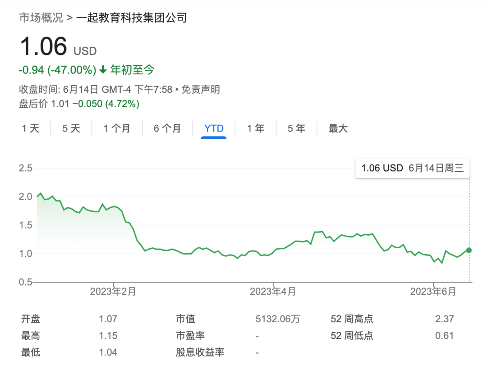
Task: Click the 股息收益率 label
Action: pyautogui.click(x=200, y=352)
